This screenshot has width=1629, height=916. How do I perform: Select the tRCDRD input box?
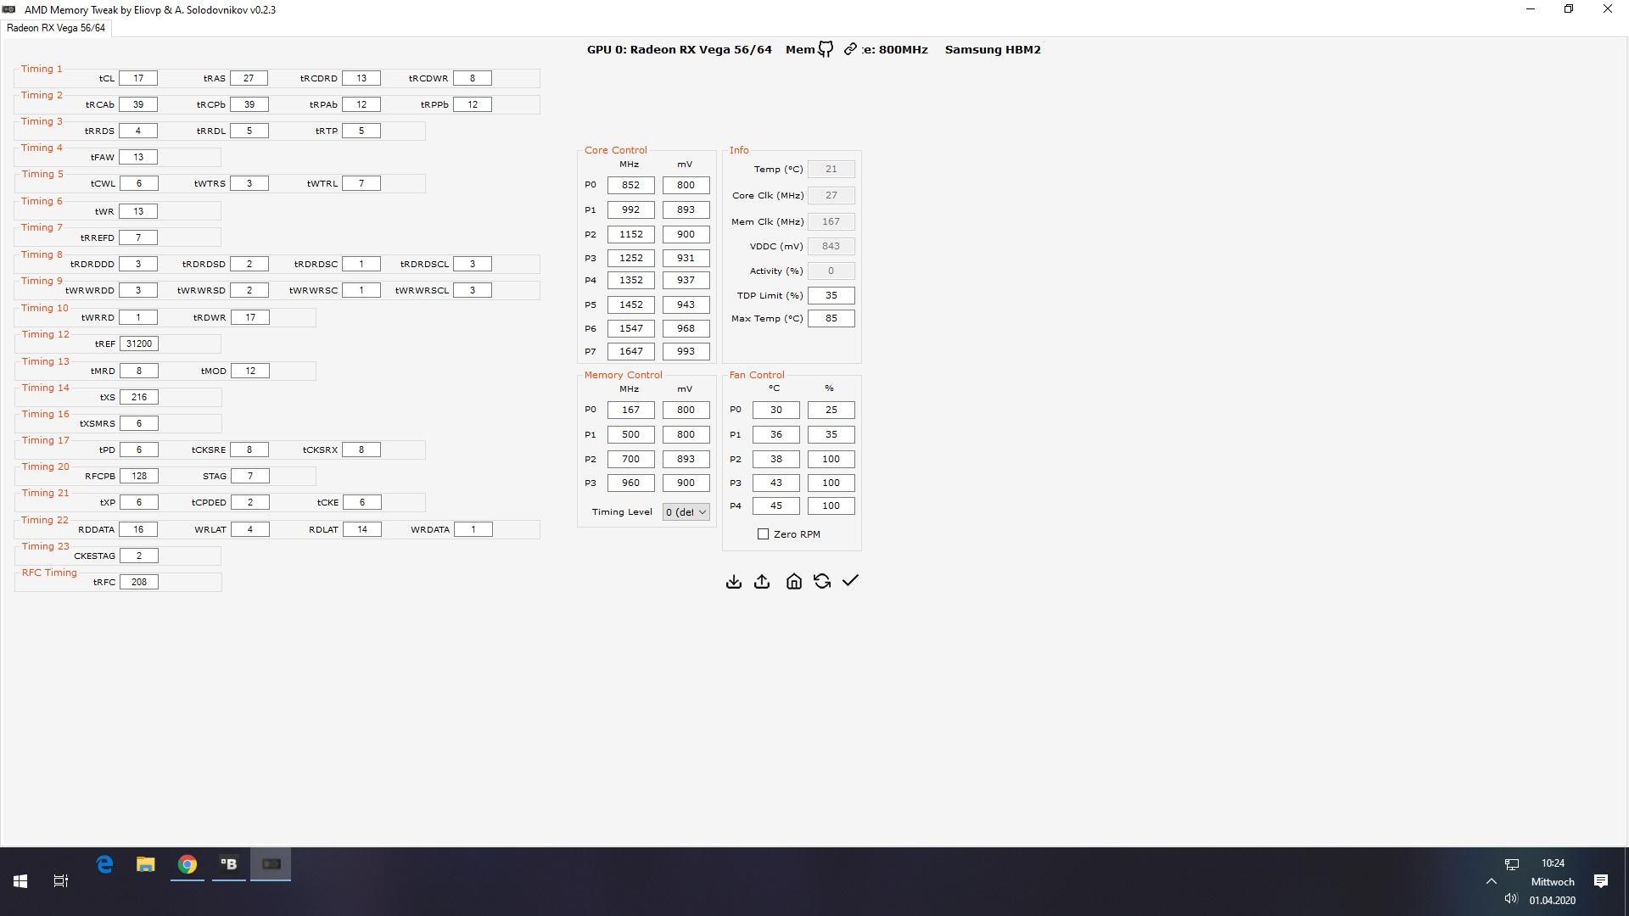click(x=361, y=78)
